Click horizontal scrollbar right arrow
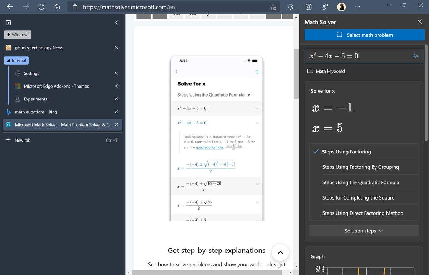This screenshot has height=275, width=429. click(x=290, y=272)
